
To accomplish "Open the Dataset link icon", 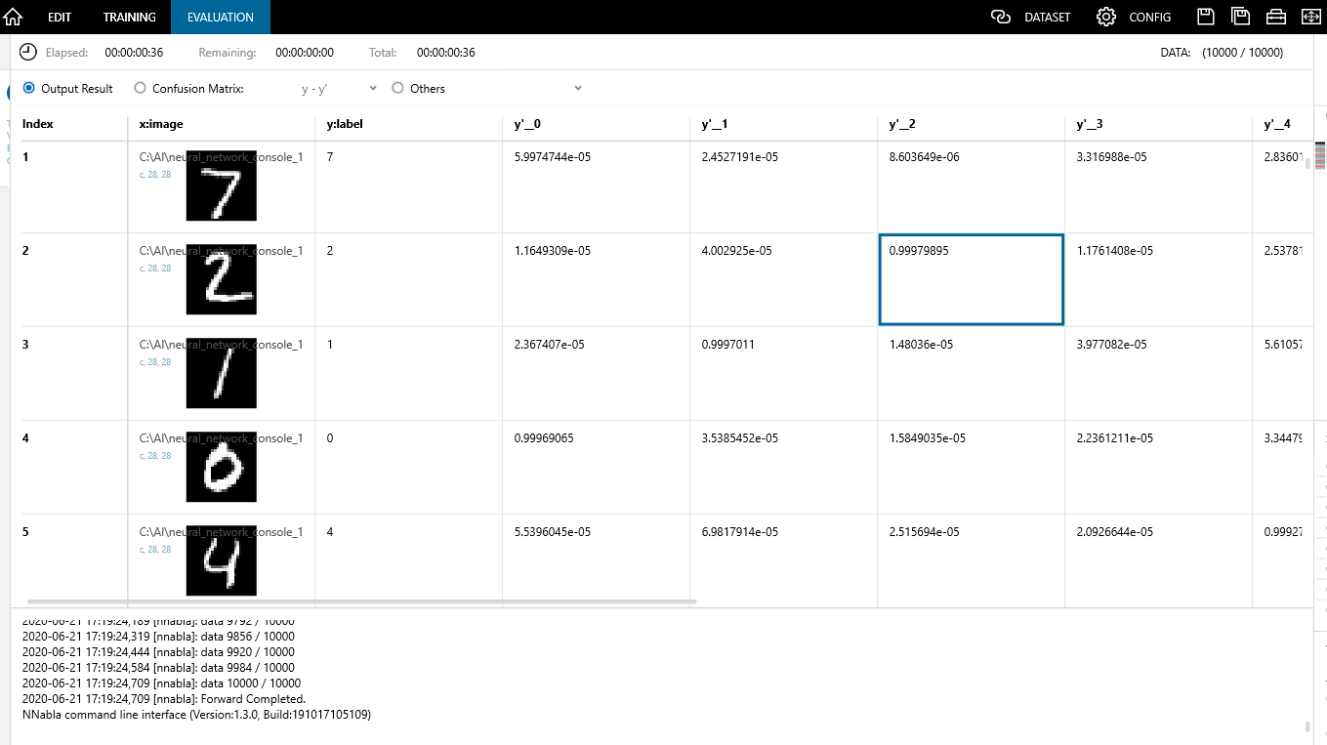I will pyautogui.click(x=1000, y=17).
